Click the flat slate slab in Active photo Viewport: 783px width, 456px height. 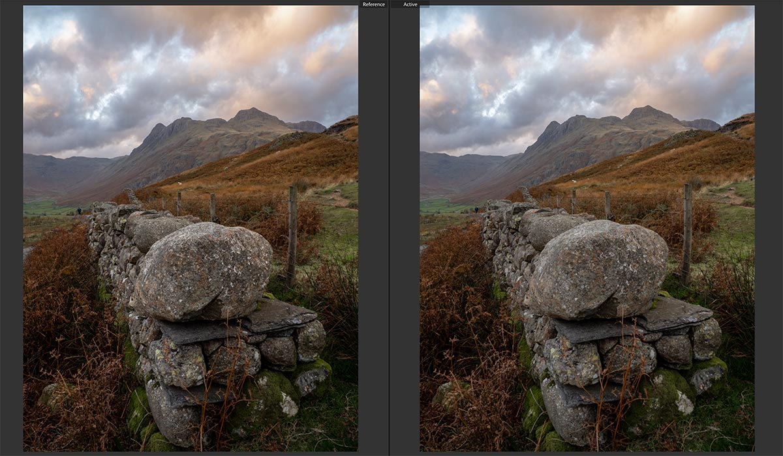(x=675, y=314)
